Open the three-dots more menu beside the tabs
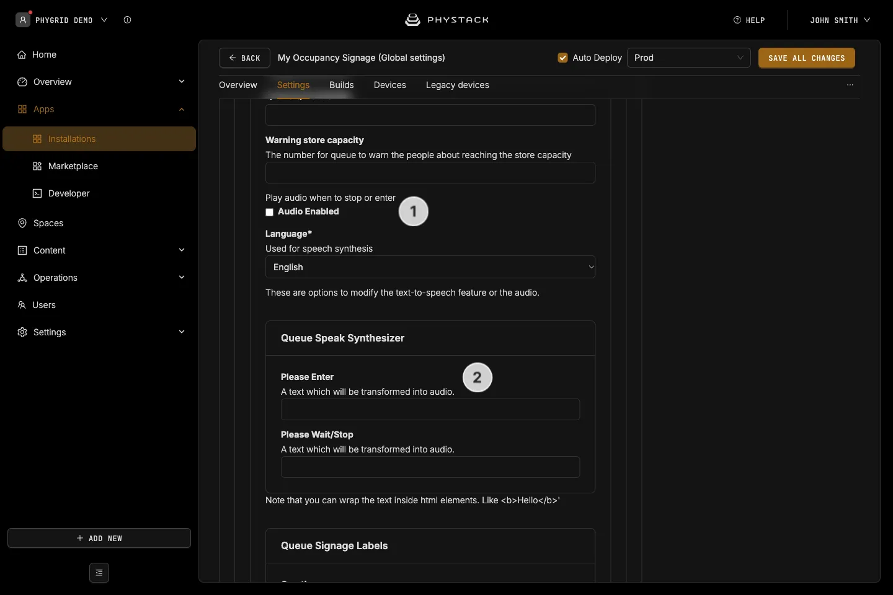Screen dimensions: 893x595 pyautogui.click(x=850, y=85)
